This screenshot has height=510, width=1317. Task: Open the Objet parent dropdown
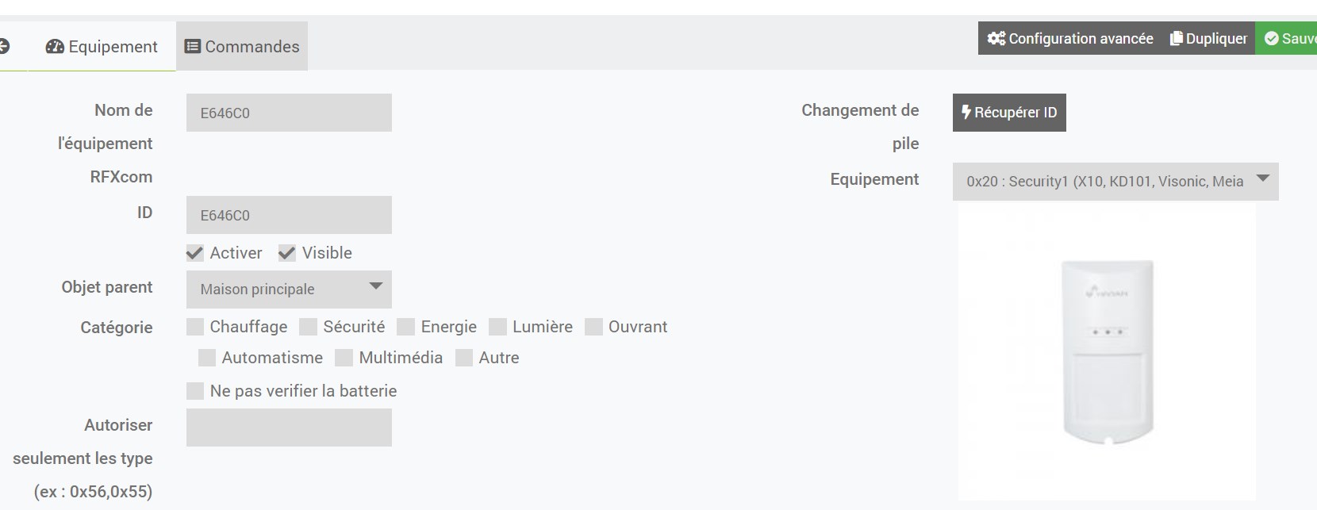pos(289,290)
